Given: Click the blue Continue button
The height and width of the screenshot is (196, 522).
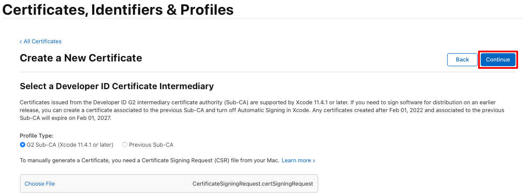Looking at the screenshot, I should [498, 60].
